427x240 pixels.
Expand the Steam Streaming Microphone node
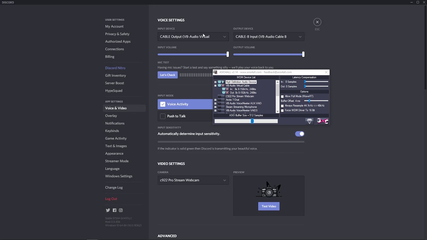pyautogui.click(x=216, y=107)
